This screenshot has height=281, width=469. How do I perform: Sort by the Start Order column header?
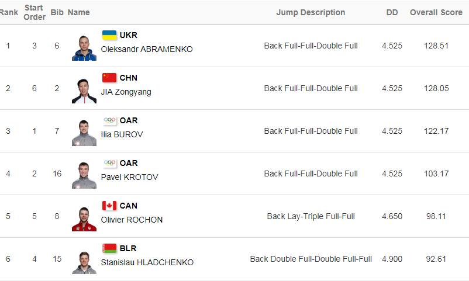(35, 12)
